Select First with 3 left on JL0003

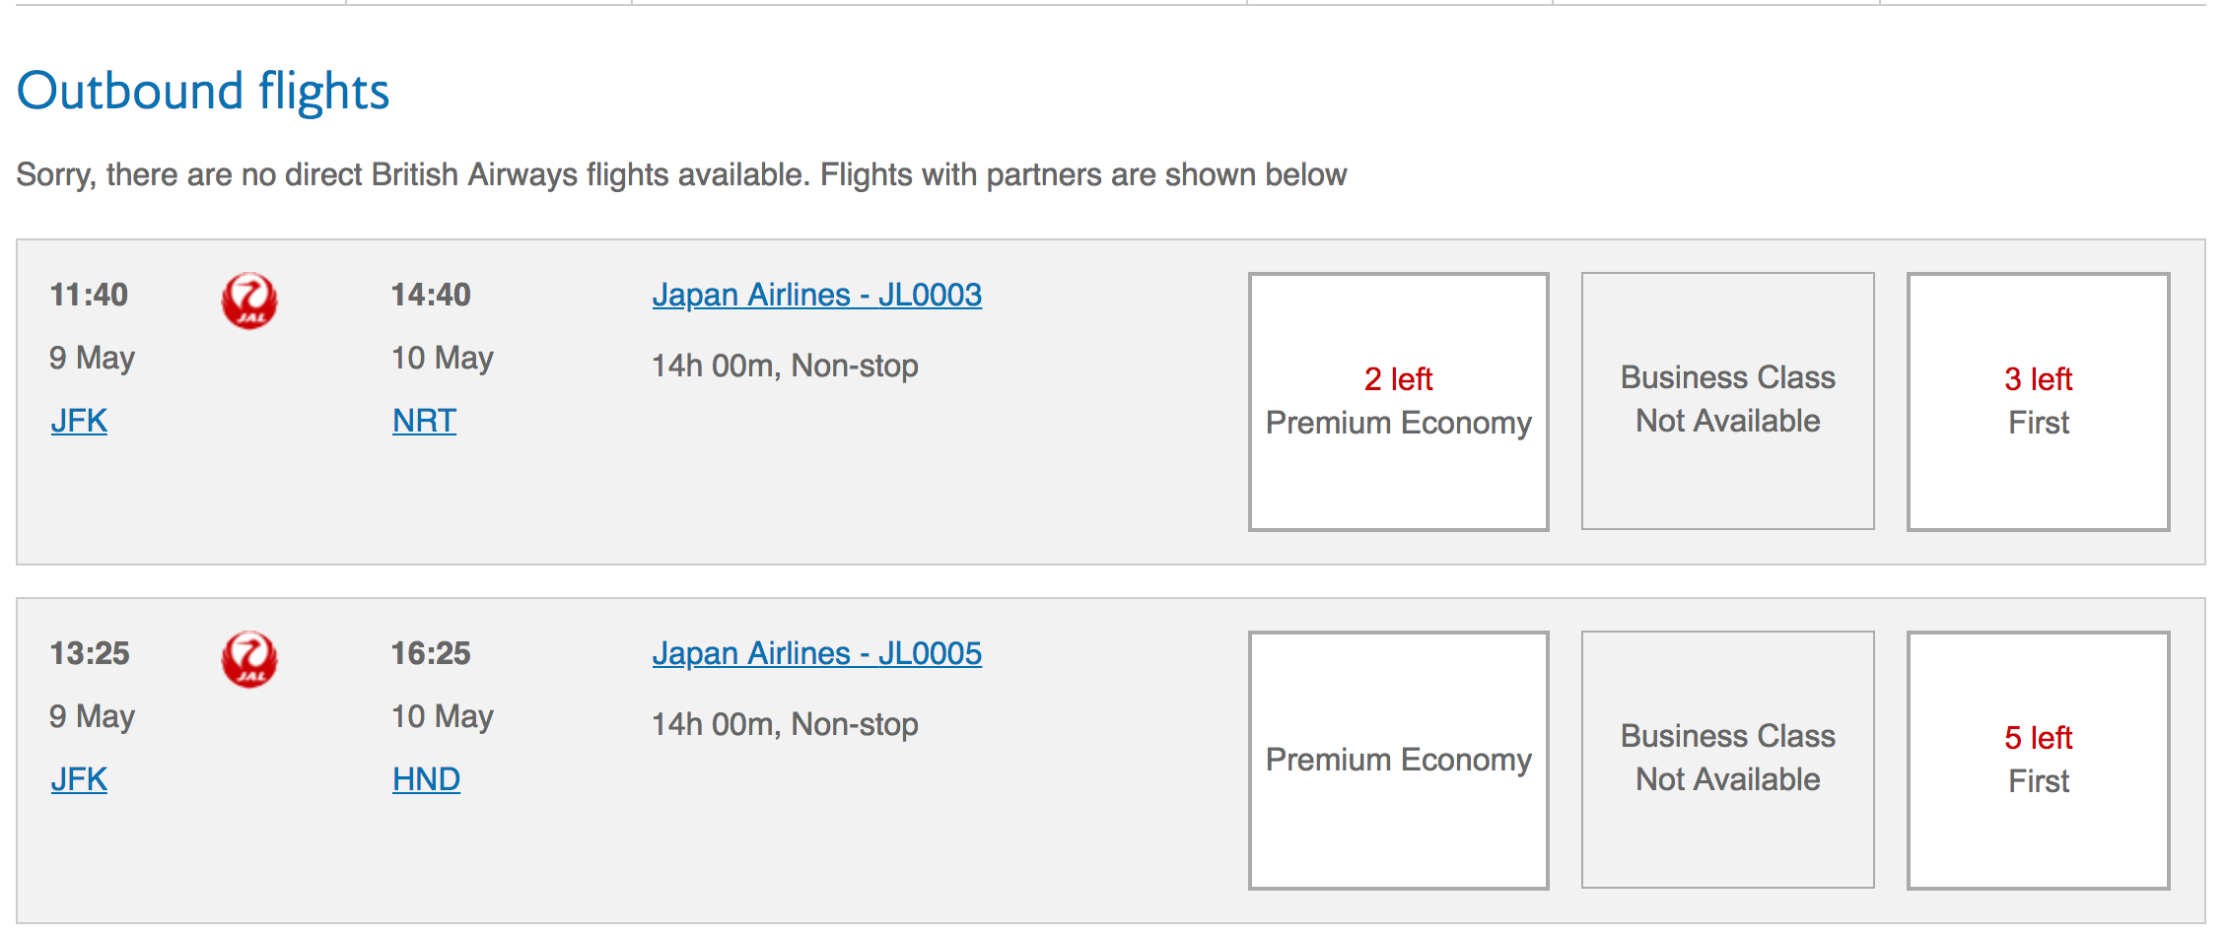click(x=2038, y=401)
